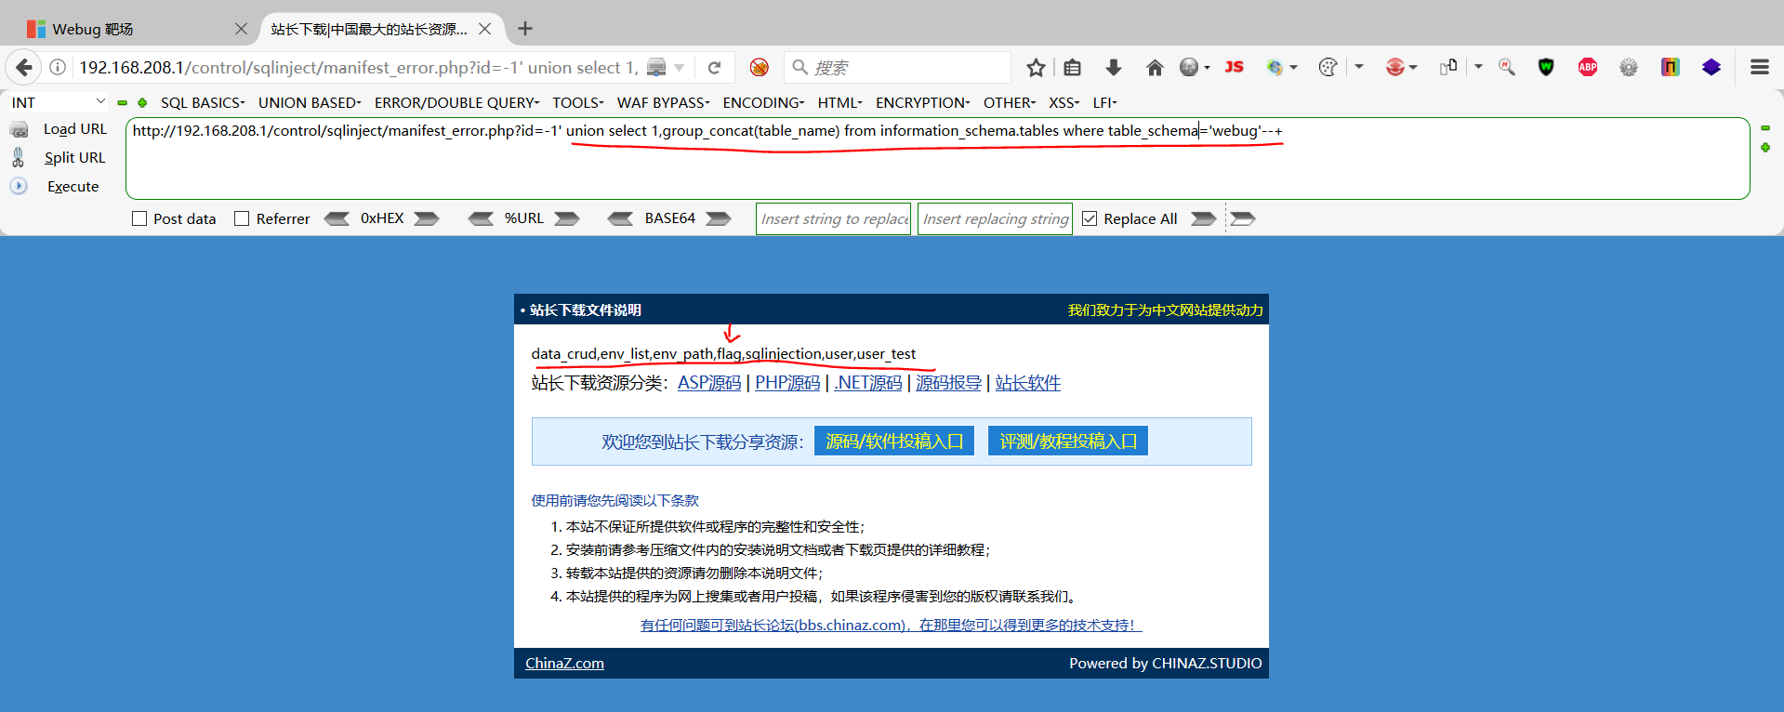This screenshot has height=712, width=1784.
Task: Click the BASE64 encode right arrow
Action: 719,218
